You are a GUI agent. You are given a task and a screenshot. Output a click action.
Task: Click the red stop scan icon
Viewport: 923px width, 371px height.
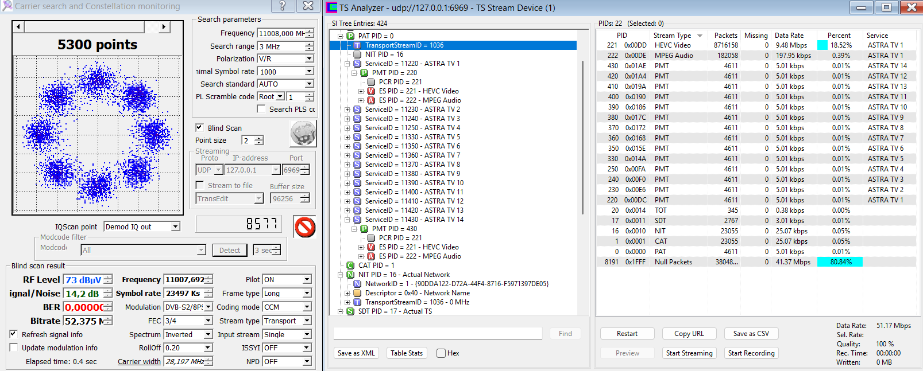click(304, 227)
